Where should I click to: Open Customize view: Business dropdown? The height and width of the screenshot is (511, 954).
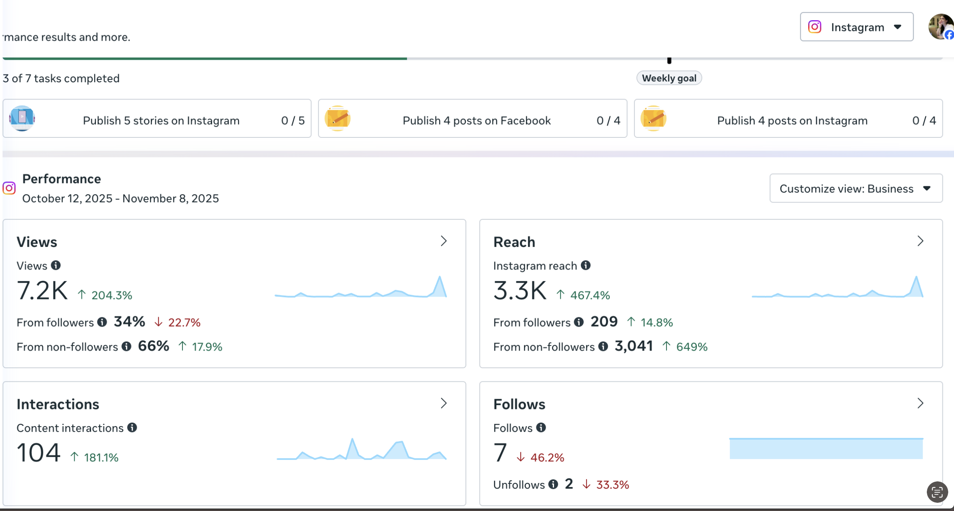point(856,188)
